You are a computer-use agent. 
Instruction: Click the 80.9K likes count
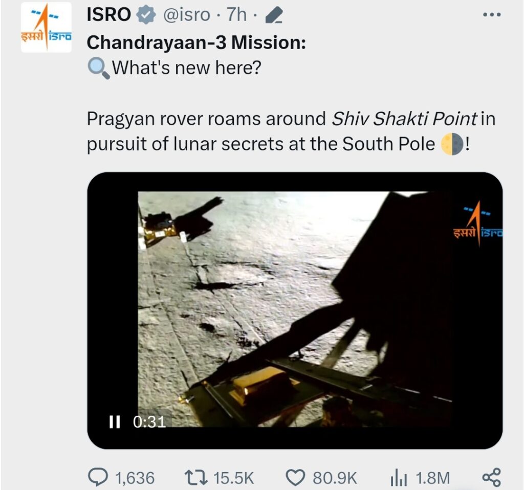pyautogui.click(x=335, y=478)
